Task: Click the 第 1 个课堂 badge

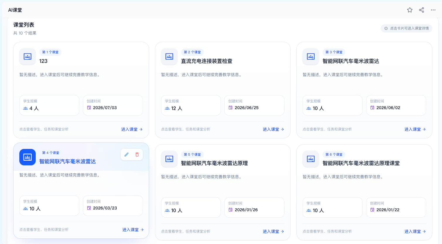Action: coord(50,52)
